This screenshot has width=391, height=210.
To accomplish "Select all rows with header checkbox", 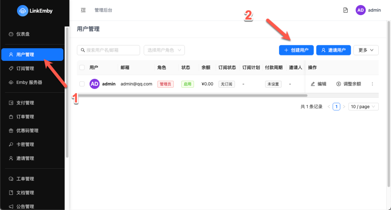I will (x=82, y=67).
